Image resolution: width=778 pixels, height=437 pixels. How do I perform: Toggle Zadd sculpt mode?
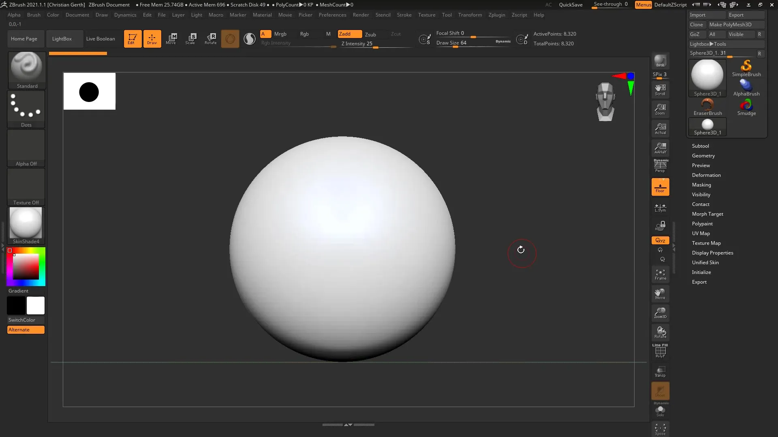[350, 34]
